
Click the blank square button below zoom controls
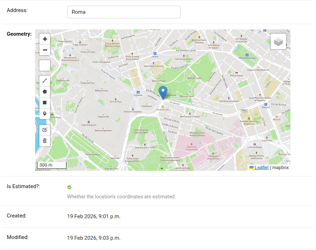click(44, 65)
